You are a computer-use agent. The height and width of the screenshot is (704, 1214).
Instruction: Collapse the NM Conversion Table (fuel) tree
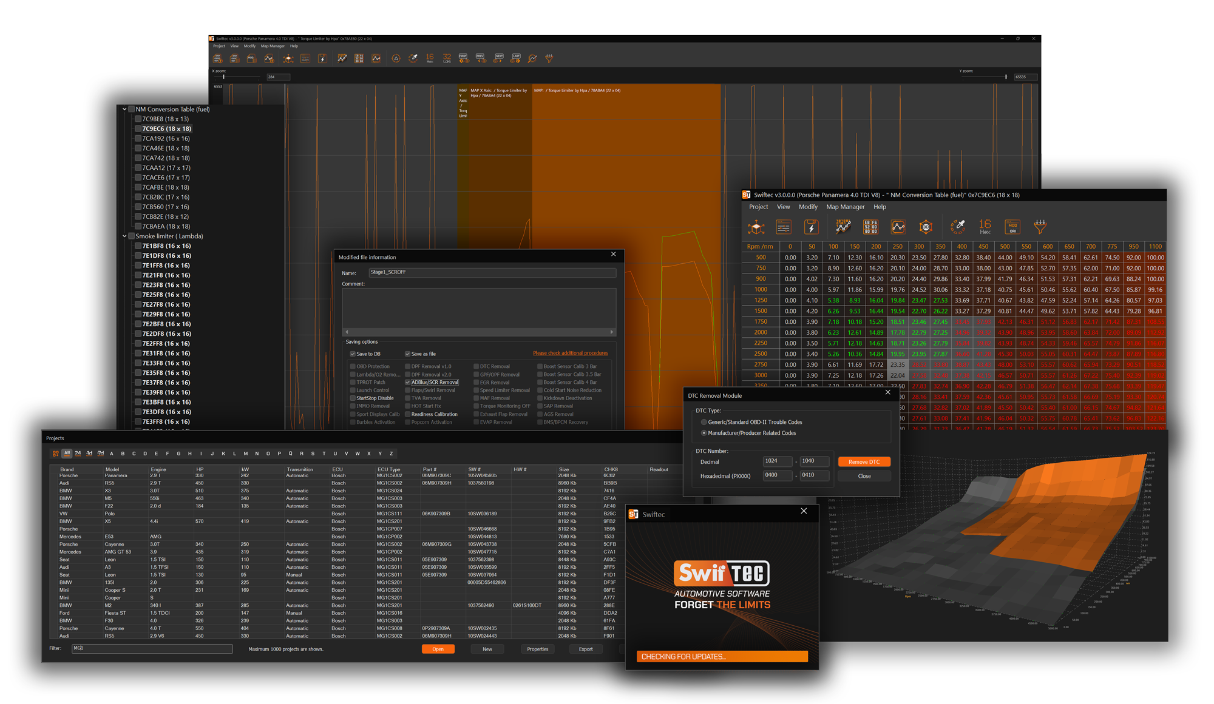coord(124,109)
